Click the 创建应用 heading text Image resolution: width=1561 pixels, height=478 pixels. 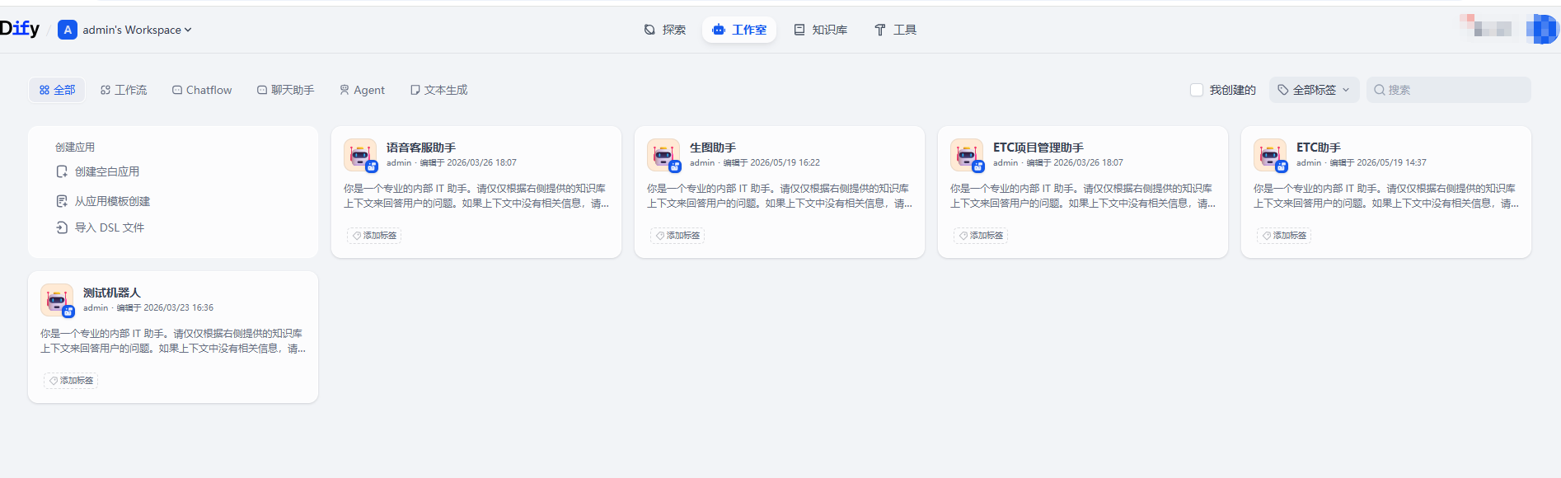coord(75,147)
